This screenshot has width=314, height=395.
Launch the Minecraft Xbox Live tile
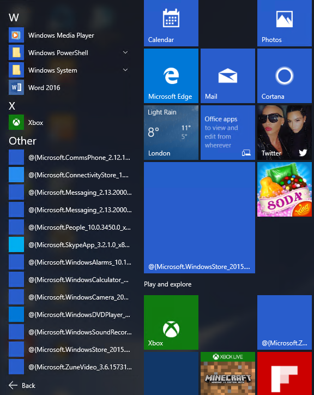(x=228, y=373)
